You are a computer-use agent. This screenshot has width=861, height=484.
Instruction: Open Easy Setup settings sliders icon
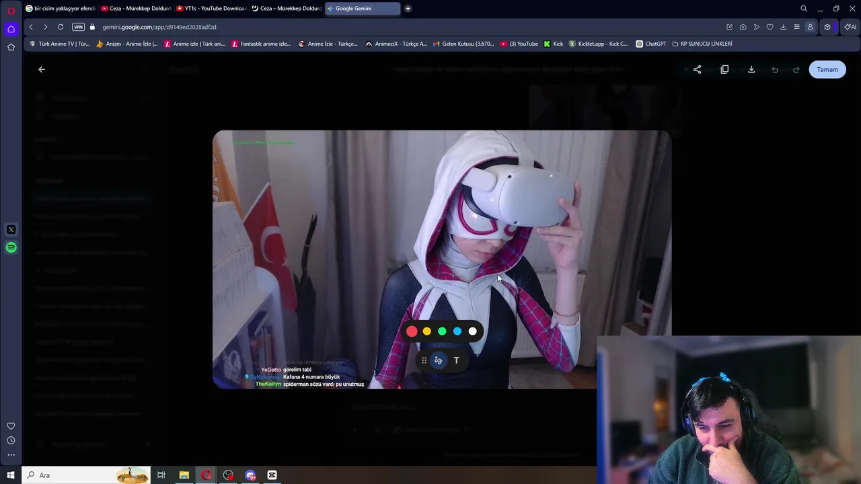click(x=796, y=27)
